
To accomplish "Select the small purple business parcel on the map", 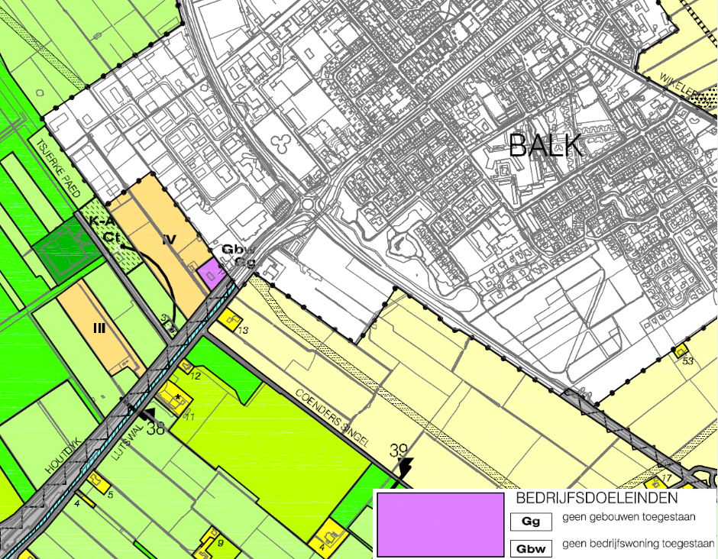I will 212,274.
